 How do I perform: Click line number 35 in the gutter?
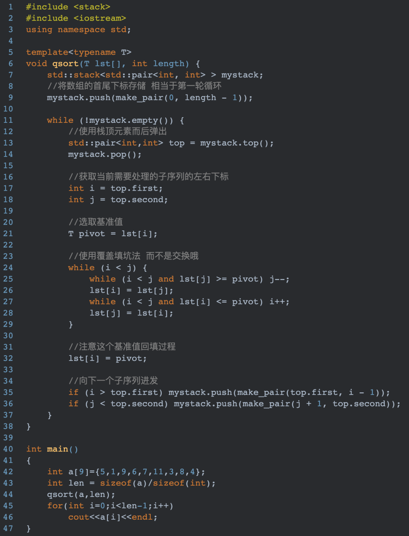tap(8, 392)
